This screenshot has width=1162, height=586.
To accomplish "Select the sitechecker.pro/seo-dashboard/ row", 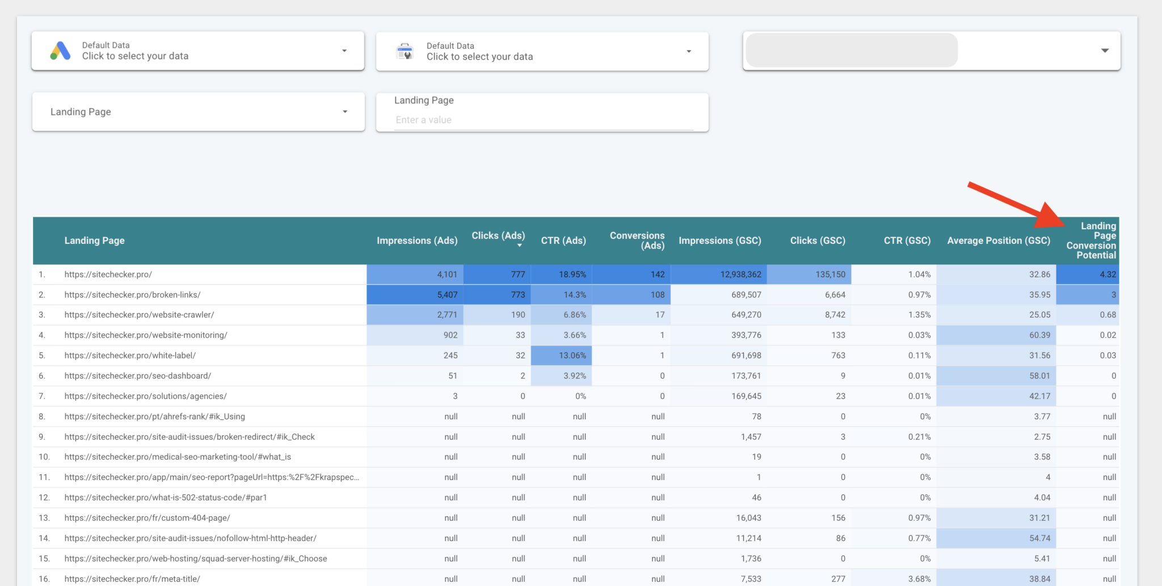I will tap(576, 376).
